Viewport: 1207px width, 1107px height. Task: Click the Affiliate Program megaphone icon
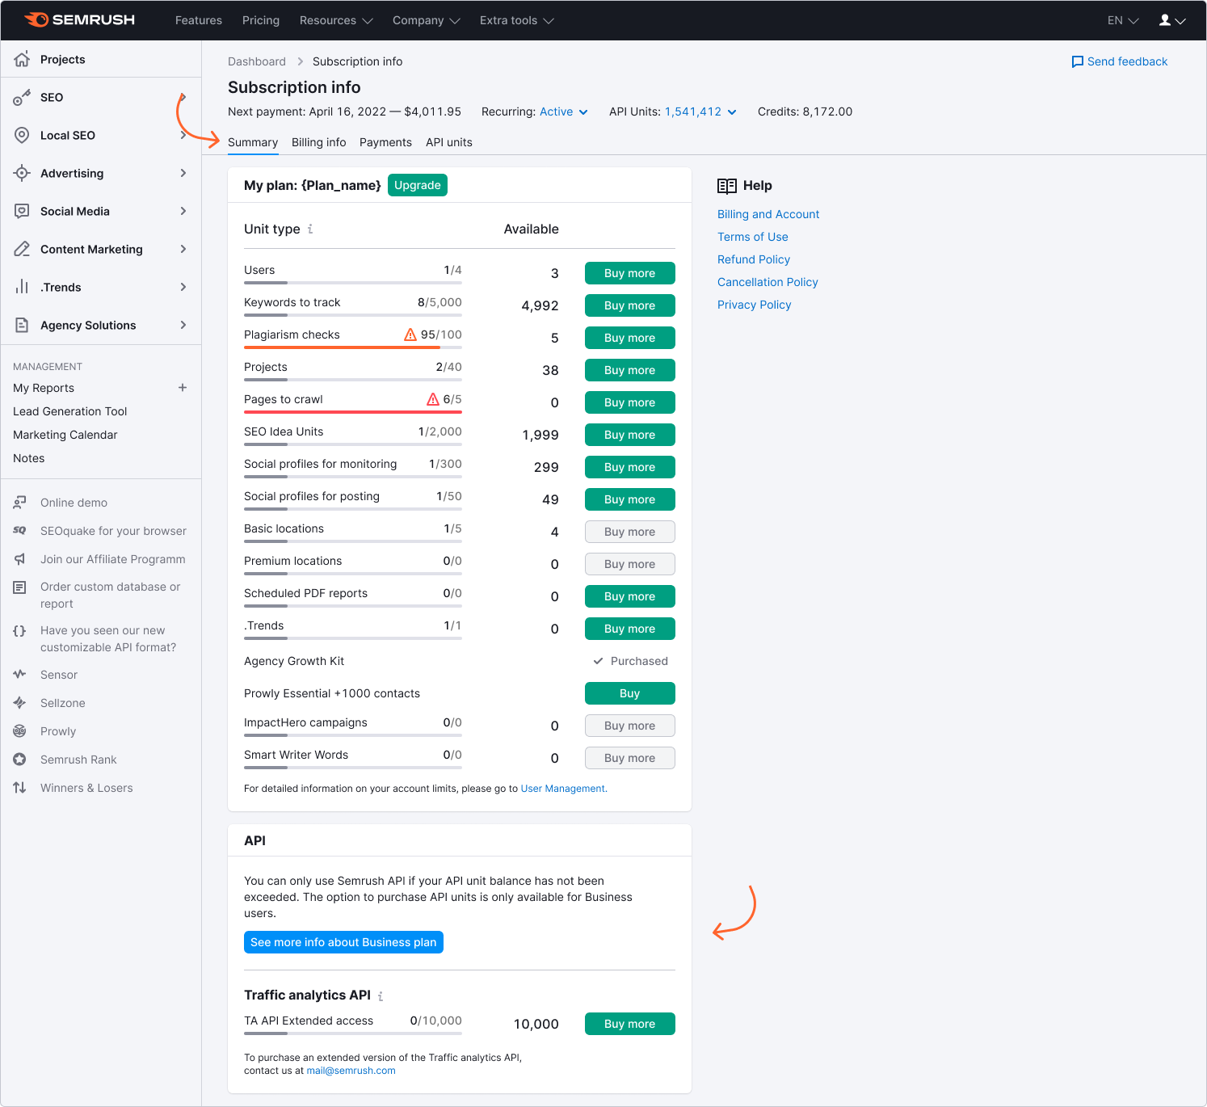coord(20,559)
